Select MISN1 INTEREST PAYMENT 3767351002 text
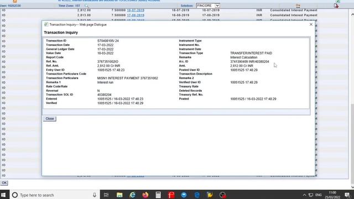Image resolution: width=354 pixels, height=199 pixels. (x=128, y=78)
